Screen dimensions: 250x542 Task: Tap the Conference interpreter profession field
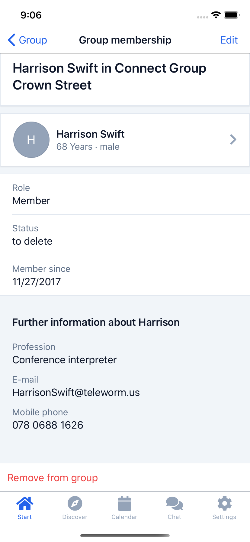click(64, 360)
